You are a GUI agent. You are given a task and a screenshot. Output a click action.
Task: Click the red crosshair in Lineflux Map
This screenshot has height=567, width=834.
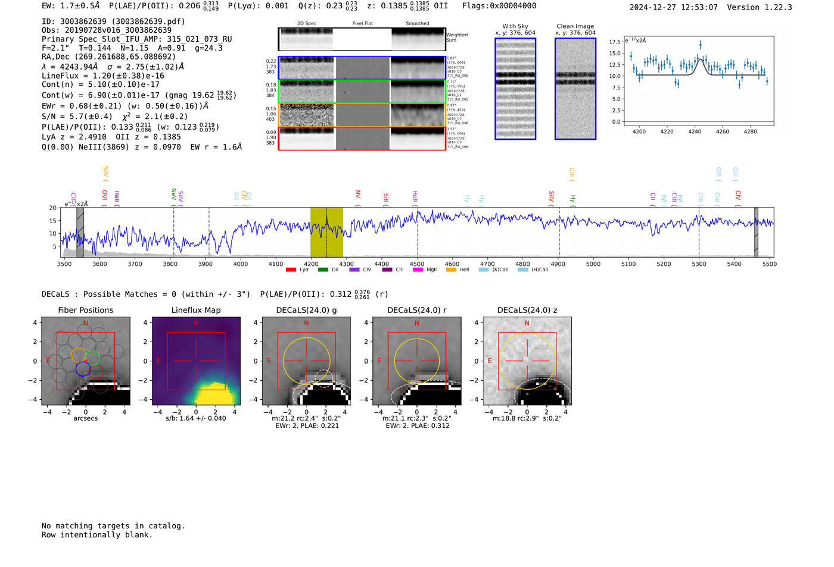196,361
